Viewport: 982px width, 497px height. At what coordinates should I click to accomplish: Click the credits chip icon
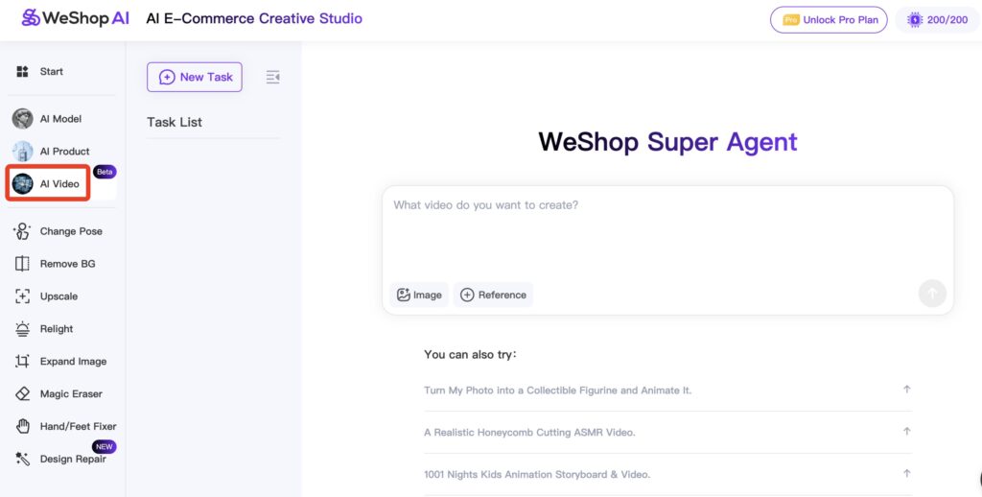[x=915, y=20]
